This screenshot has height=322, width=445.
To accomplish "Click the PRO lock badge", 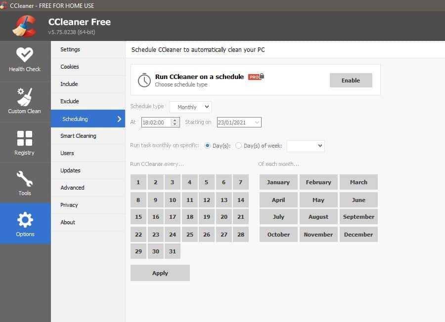I will coord(256,77).
